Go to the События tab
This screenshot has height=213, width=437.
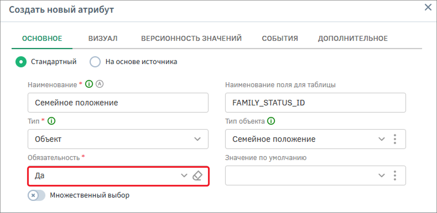click(x=280, y=38)
